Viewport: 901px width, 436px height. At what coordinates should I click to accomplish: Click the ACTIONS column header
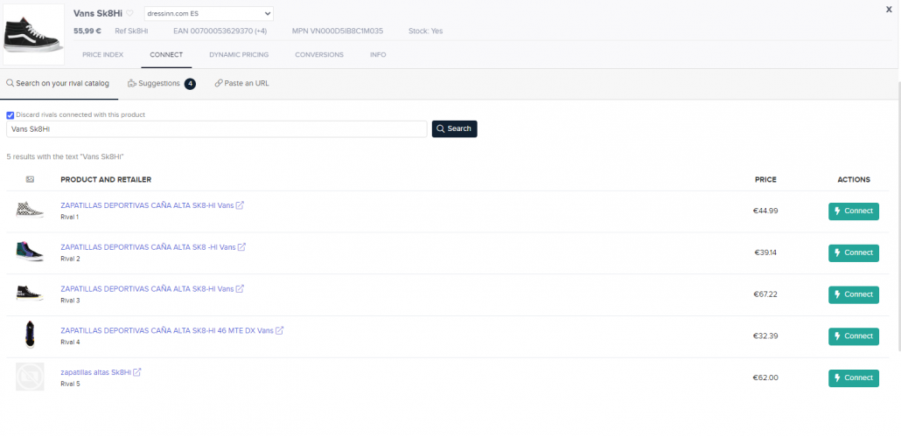853,180
